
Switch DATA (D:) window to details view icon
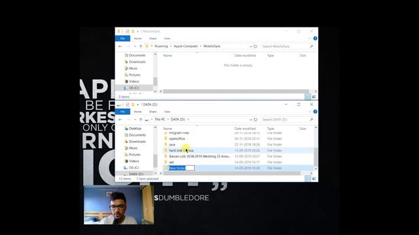308,178
